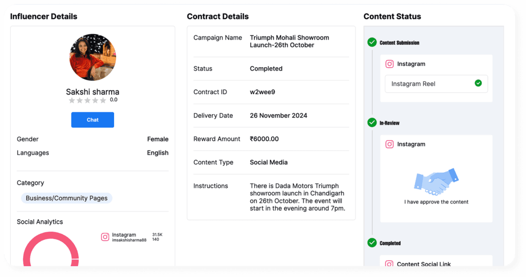Select the Business/Community Pages category tag
The height and width of the screenshot is (277, 526).
pos(67,198)
